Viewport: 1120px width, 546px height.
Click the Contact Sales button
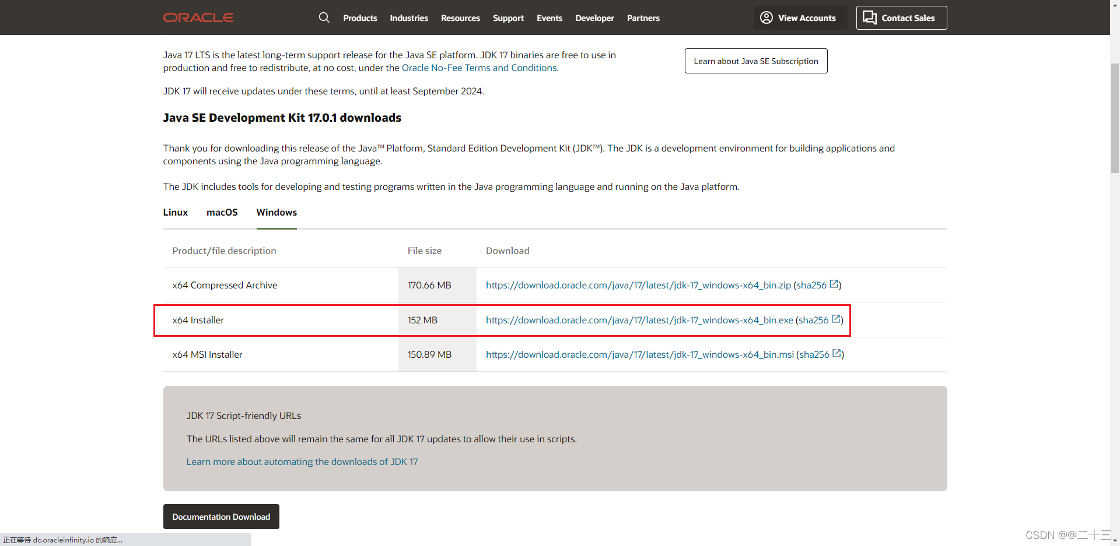901,18
